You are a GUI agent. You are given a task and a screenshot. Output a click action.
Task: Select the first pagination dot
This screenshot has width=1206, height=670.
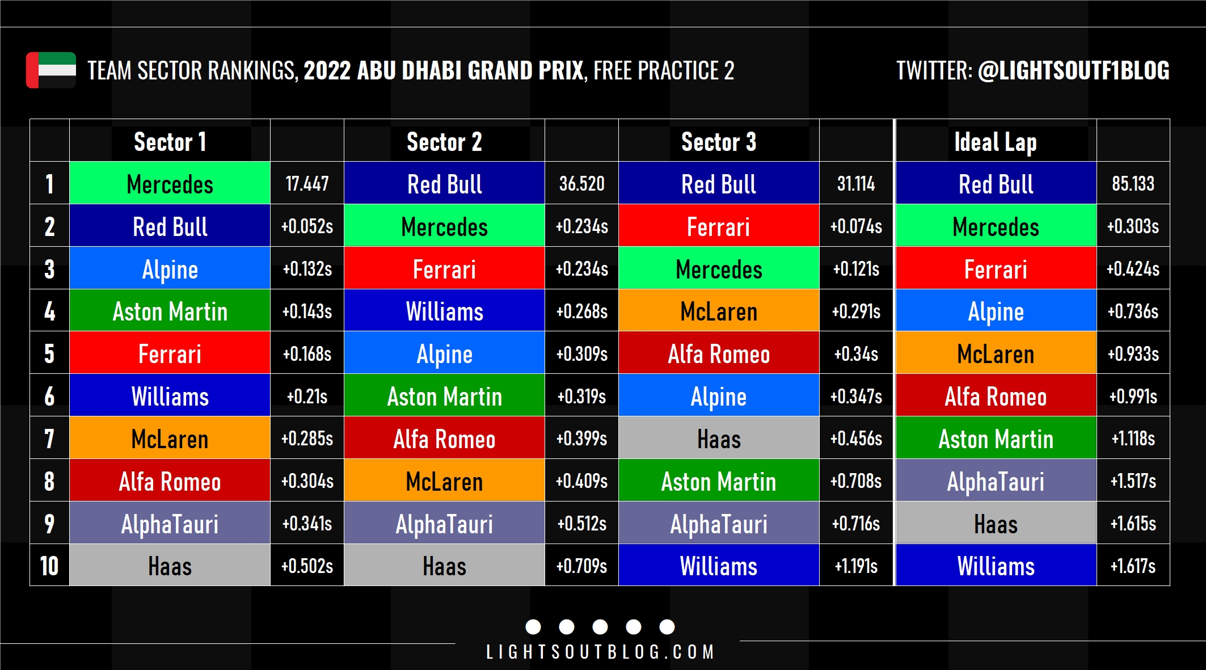tap(533, 627)
